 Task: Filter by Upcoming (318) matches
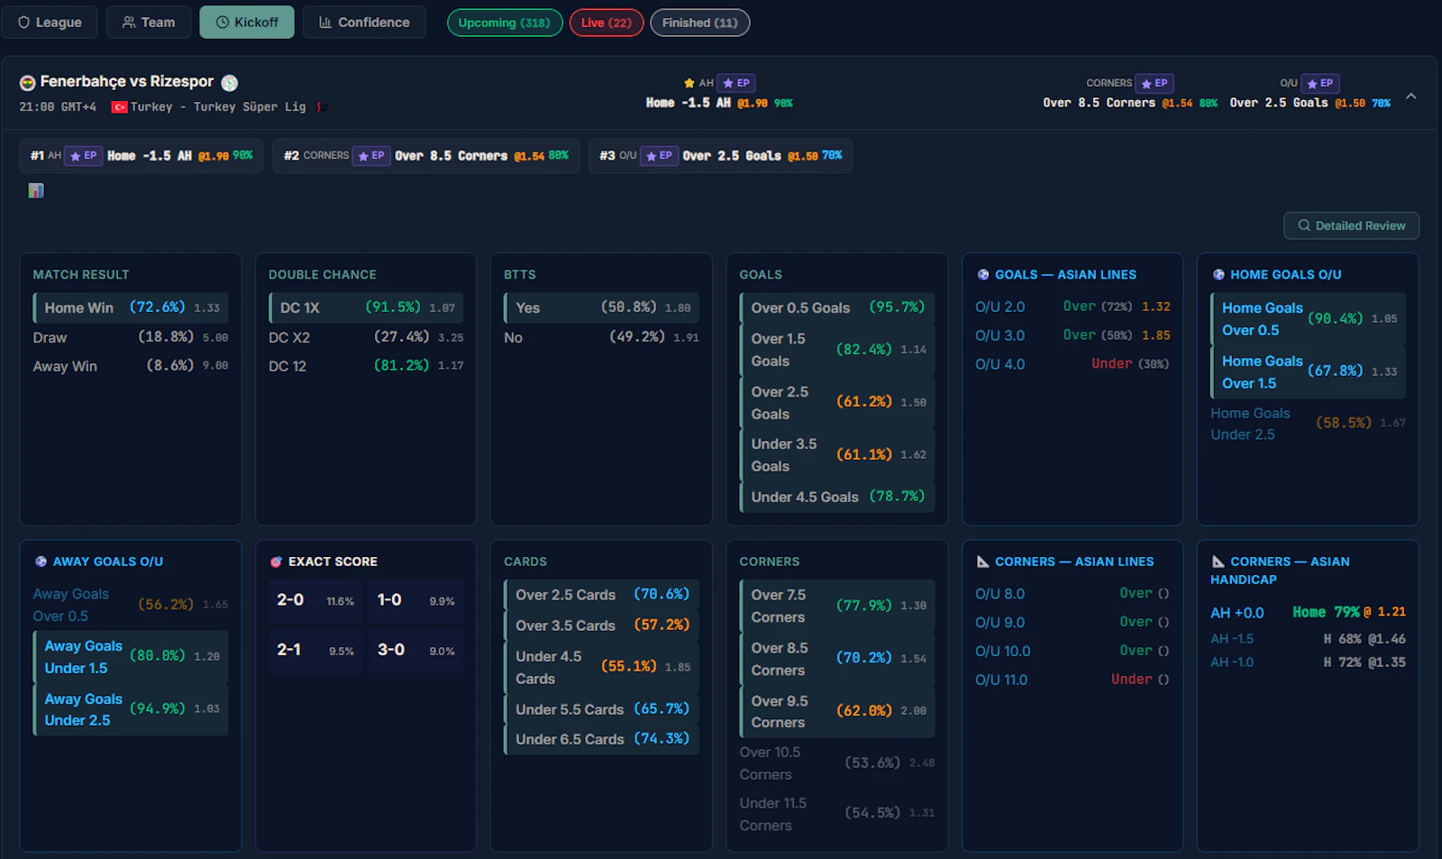[x=505, y=23]
